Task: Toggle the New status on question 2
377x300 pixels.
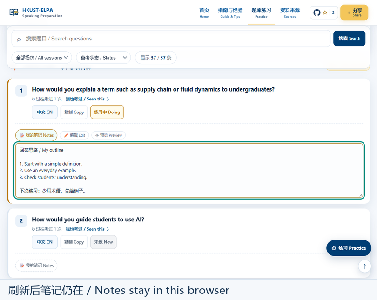Action: (103, 242)
